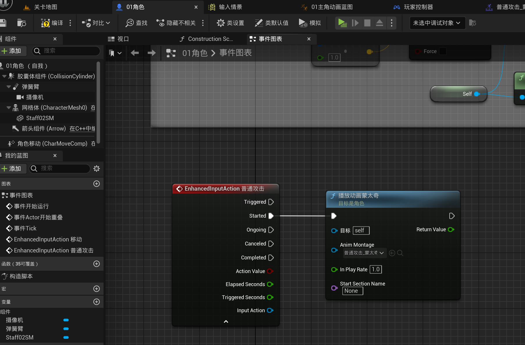Image resolution: width=525 pixels, height=345 pixels.
Task: Open My Blueprint settings gear
Action: 97,169
